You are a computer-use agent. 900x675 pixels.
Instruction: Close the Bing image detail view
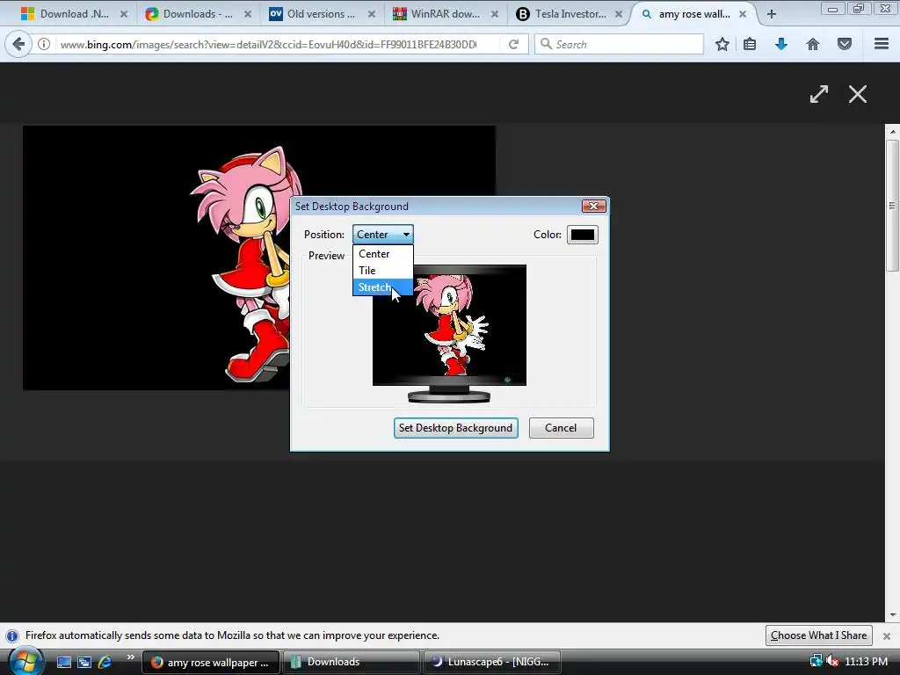[x=858, y=94]
